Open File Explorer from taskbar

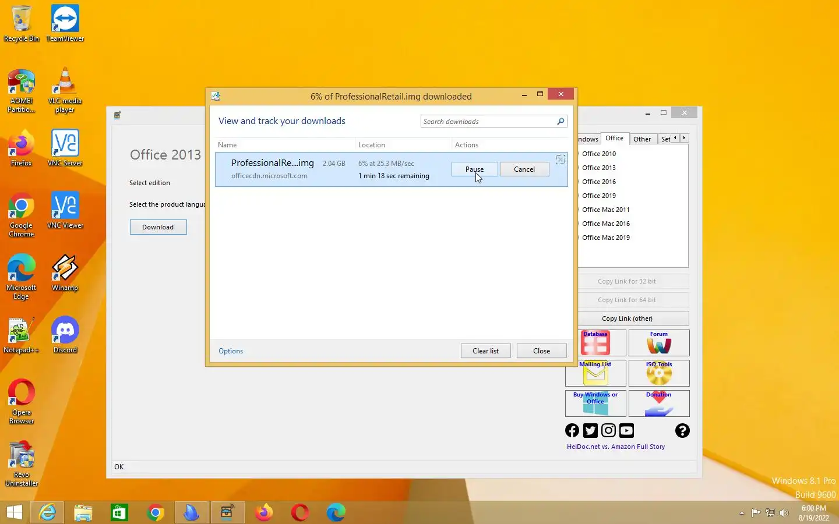tap(83, 512)
